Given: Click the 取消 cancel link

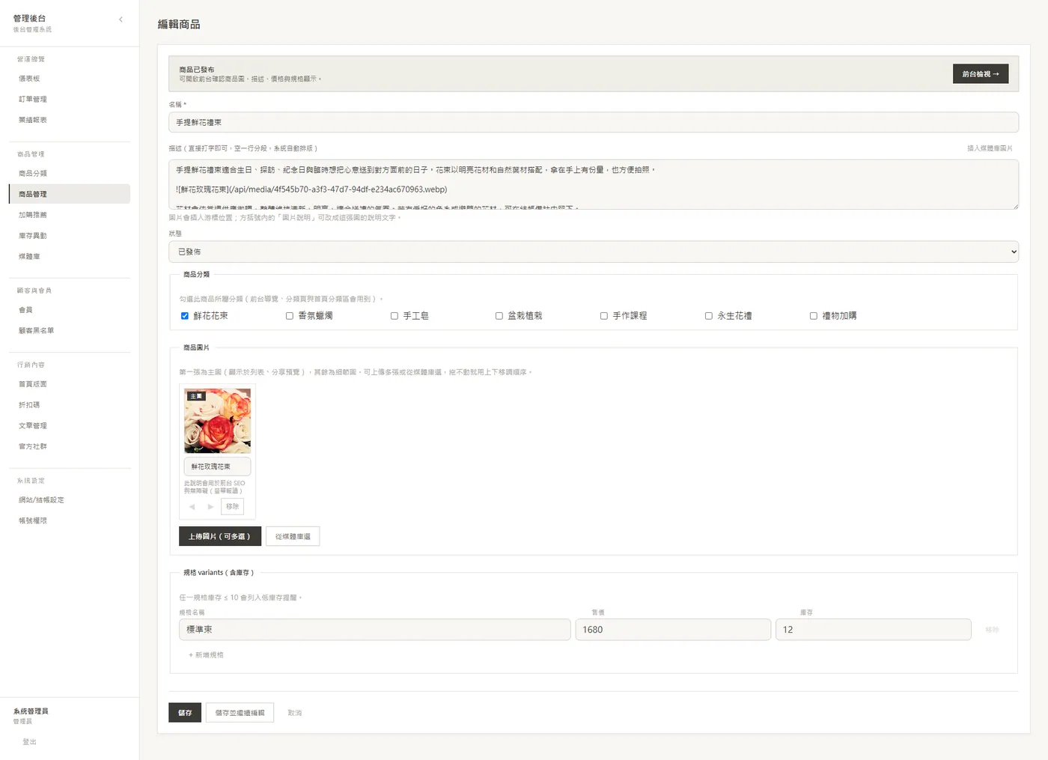Looking at the screenshot, I should tap(295, 713).
